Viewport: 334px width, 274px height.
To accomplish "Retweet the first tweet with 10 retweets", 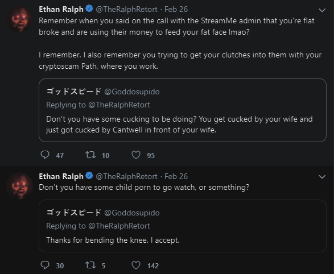I will coord(90,155).
